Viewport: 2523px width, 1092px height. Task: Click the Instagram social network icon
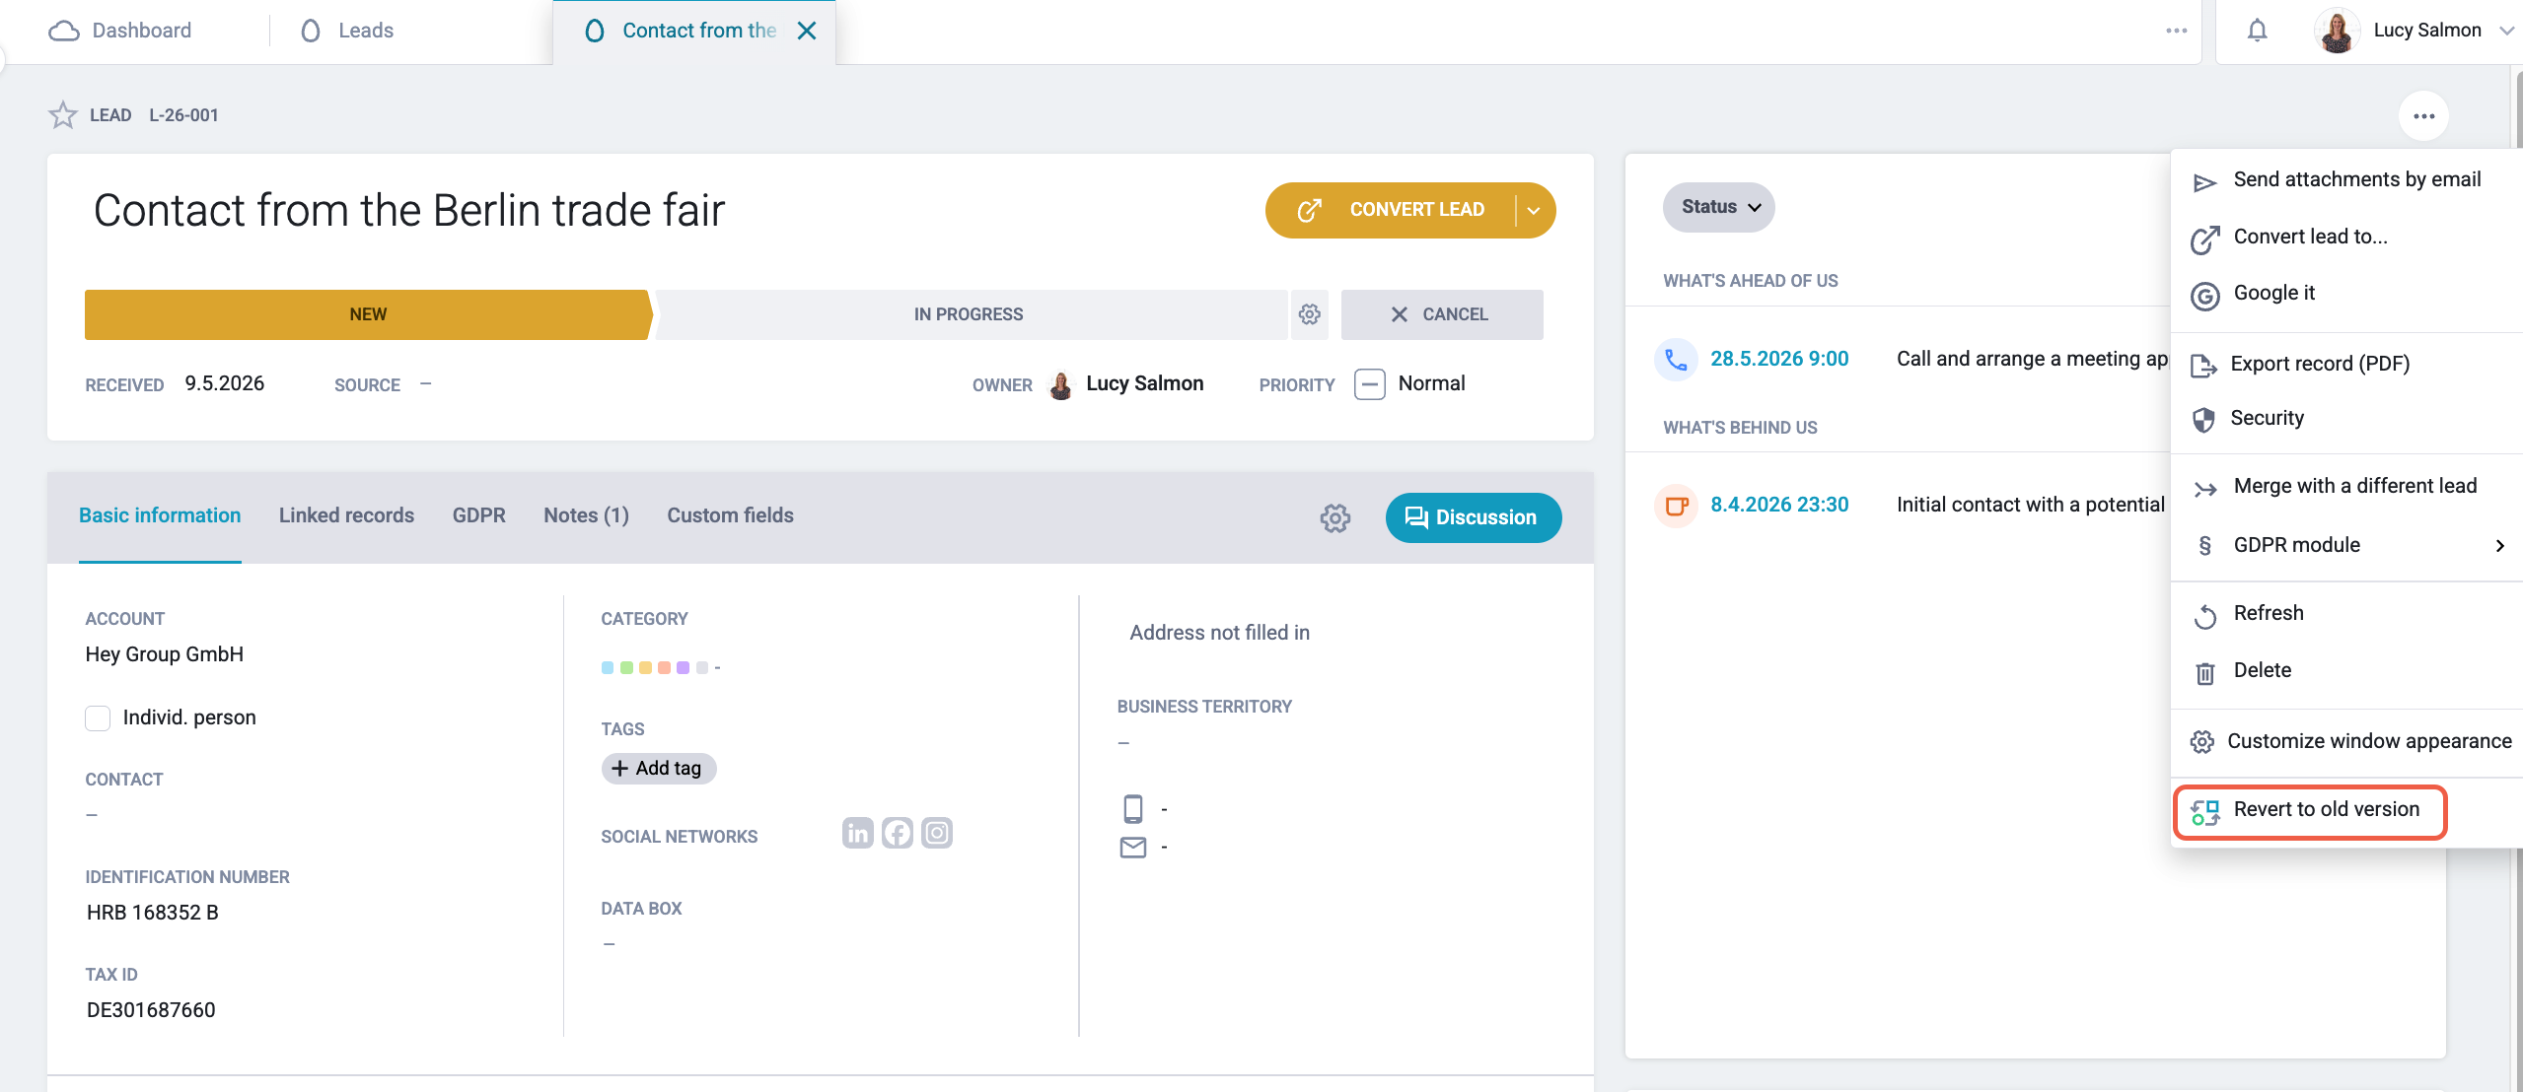pyautogui.click(x=936, y=834)
